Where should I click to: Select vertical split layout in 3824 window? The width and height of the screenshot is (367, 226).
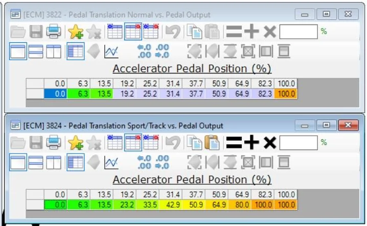click(53, 162)
